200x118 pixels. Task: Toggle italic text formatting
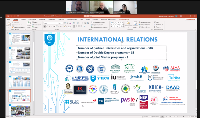pyautogui.click(x=47, y=26)
